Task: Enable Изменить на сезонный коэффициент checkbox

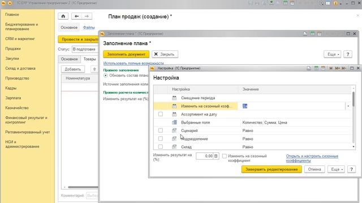Action: click(225, 156)
